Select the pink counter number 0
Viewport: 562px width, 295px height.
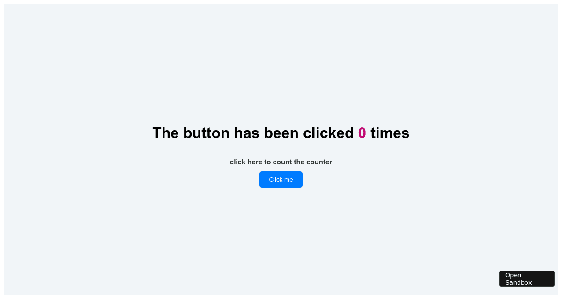click(362, 133)
